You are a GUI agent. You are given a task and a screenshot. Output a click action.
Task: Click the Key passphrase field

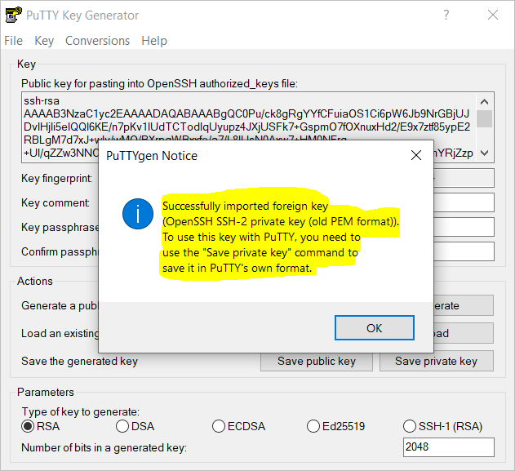[x=464, y=227]
